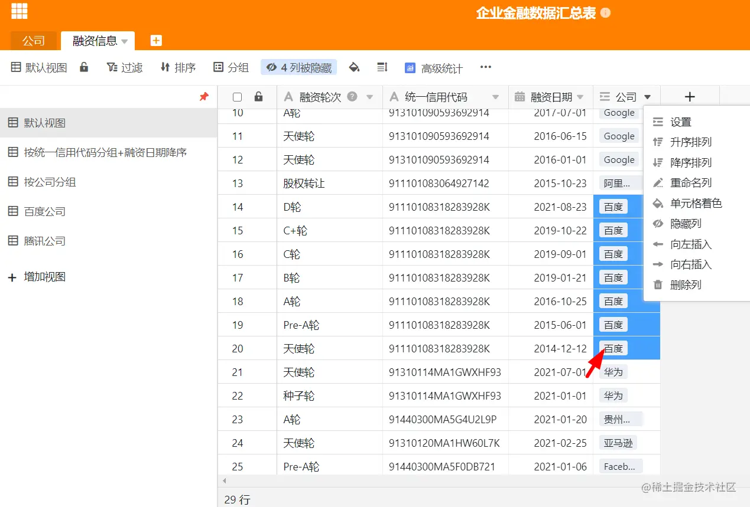
Task: Open the 融资信息 tab dropdown arrow
Action: pyautogui.click(x=125, y=41)
